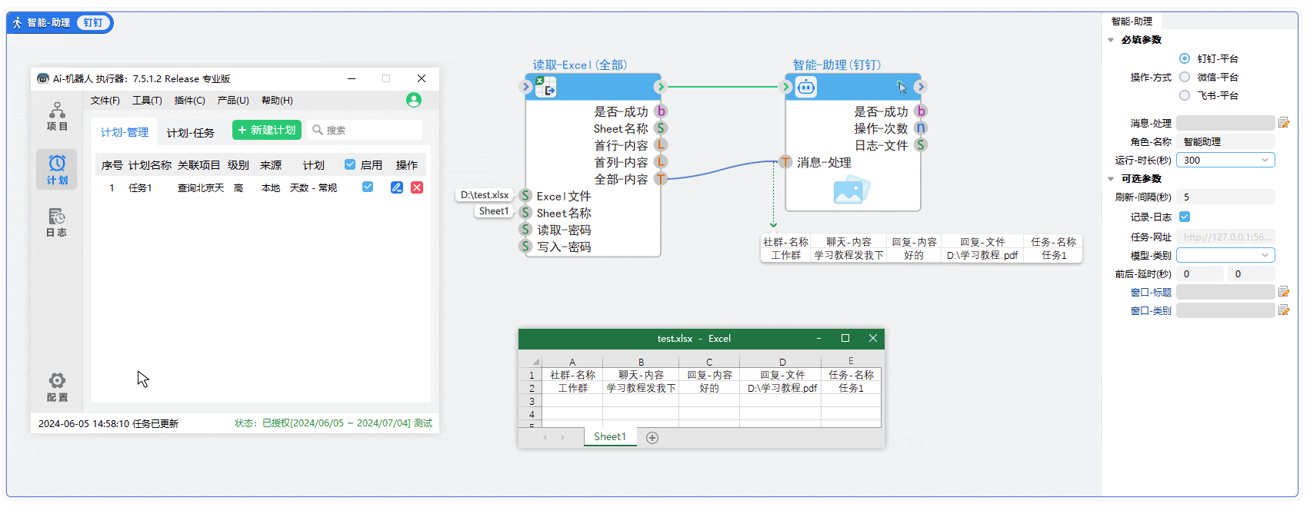Select the 计划 clock icon in sidebar
The width and height of the screenshot is (1310, 507).
point(57,169)
